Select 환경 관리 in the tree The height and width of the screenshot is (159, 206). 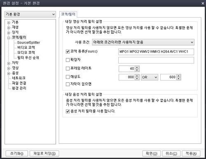click(19, 88)
